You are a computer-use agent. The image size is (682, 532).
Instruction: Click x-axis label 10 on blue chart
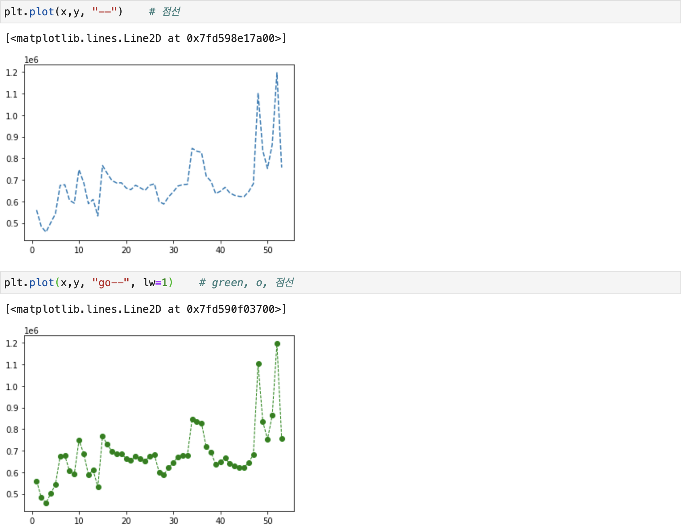pyautogui.click(x=79, y=250)
